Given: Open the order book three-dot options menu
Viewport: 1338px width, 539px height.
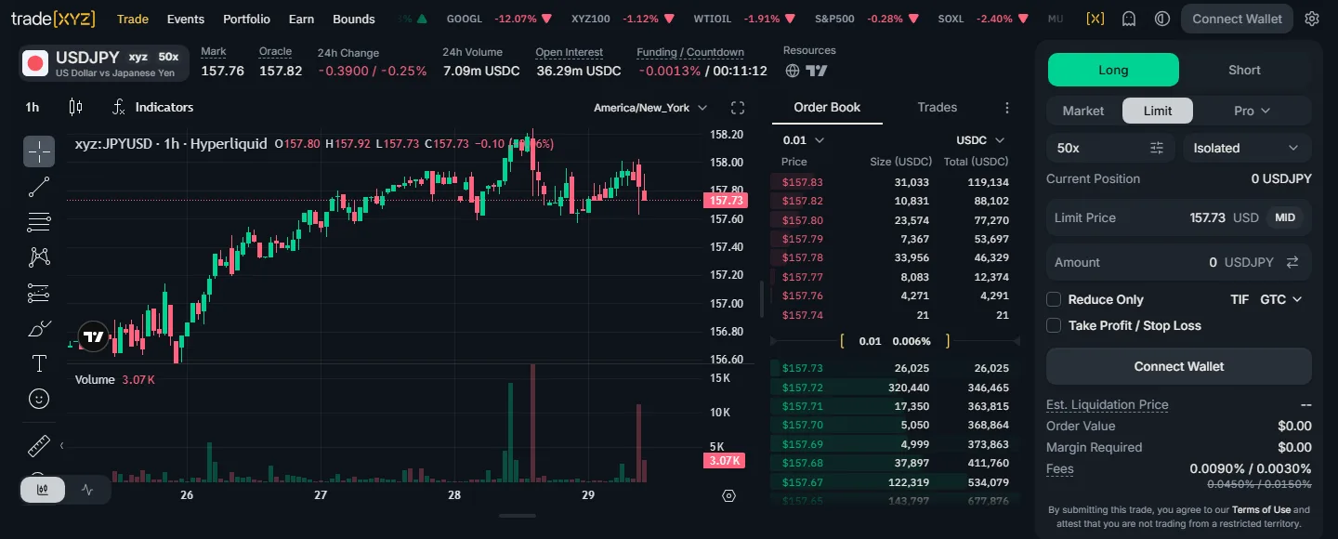Looking at the screenshot, I should pyautogui.click(x=1006, y=108).
